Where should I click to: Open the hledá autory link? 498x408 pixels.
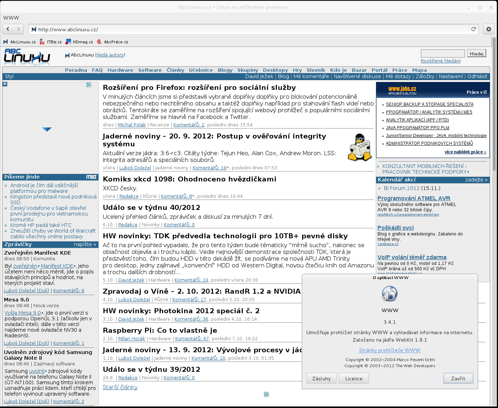[109, 55]
